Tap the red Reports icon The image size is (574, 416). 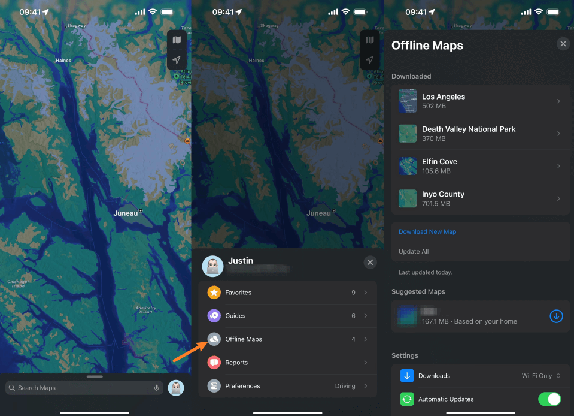[214, 363]
